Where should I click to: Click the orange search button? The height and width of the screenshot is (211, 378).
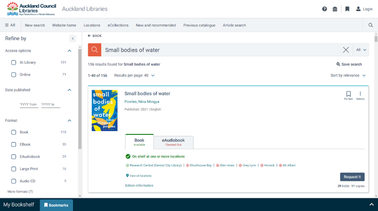point(94,50)
